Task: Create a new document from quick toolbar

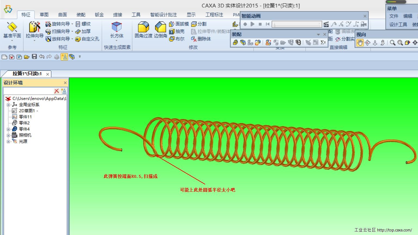Action: coord(4,57)
